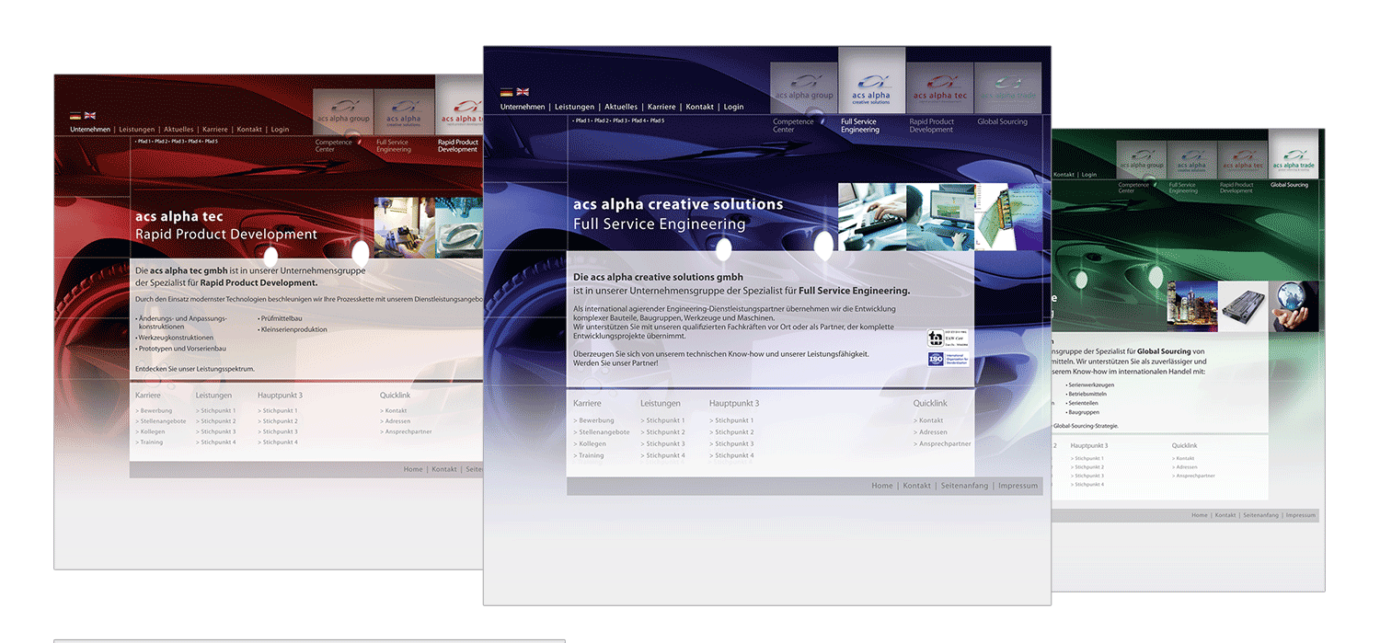
Task: Open Karriere in the blue window navigation
Action: (661, 107)
